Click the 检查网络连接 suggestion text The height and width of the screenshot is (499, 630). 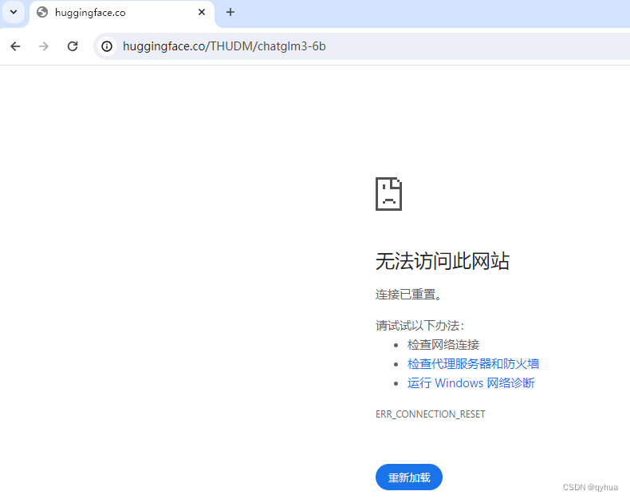pyautogui.click(x=443, y=345)
